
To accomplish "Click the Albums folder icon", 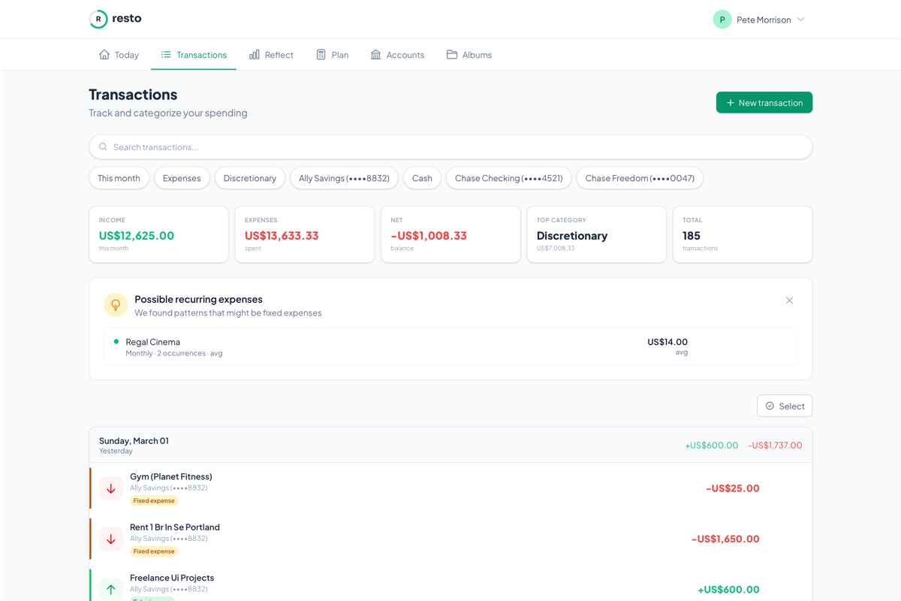I will (450, 54).
